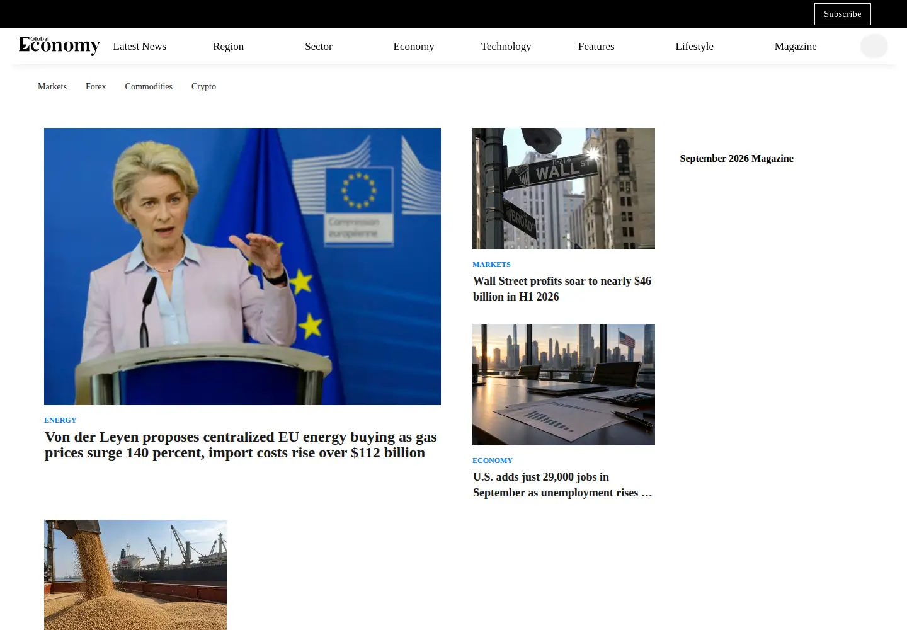Open the Lifestyle menu item

(x=694, y=46)
